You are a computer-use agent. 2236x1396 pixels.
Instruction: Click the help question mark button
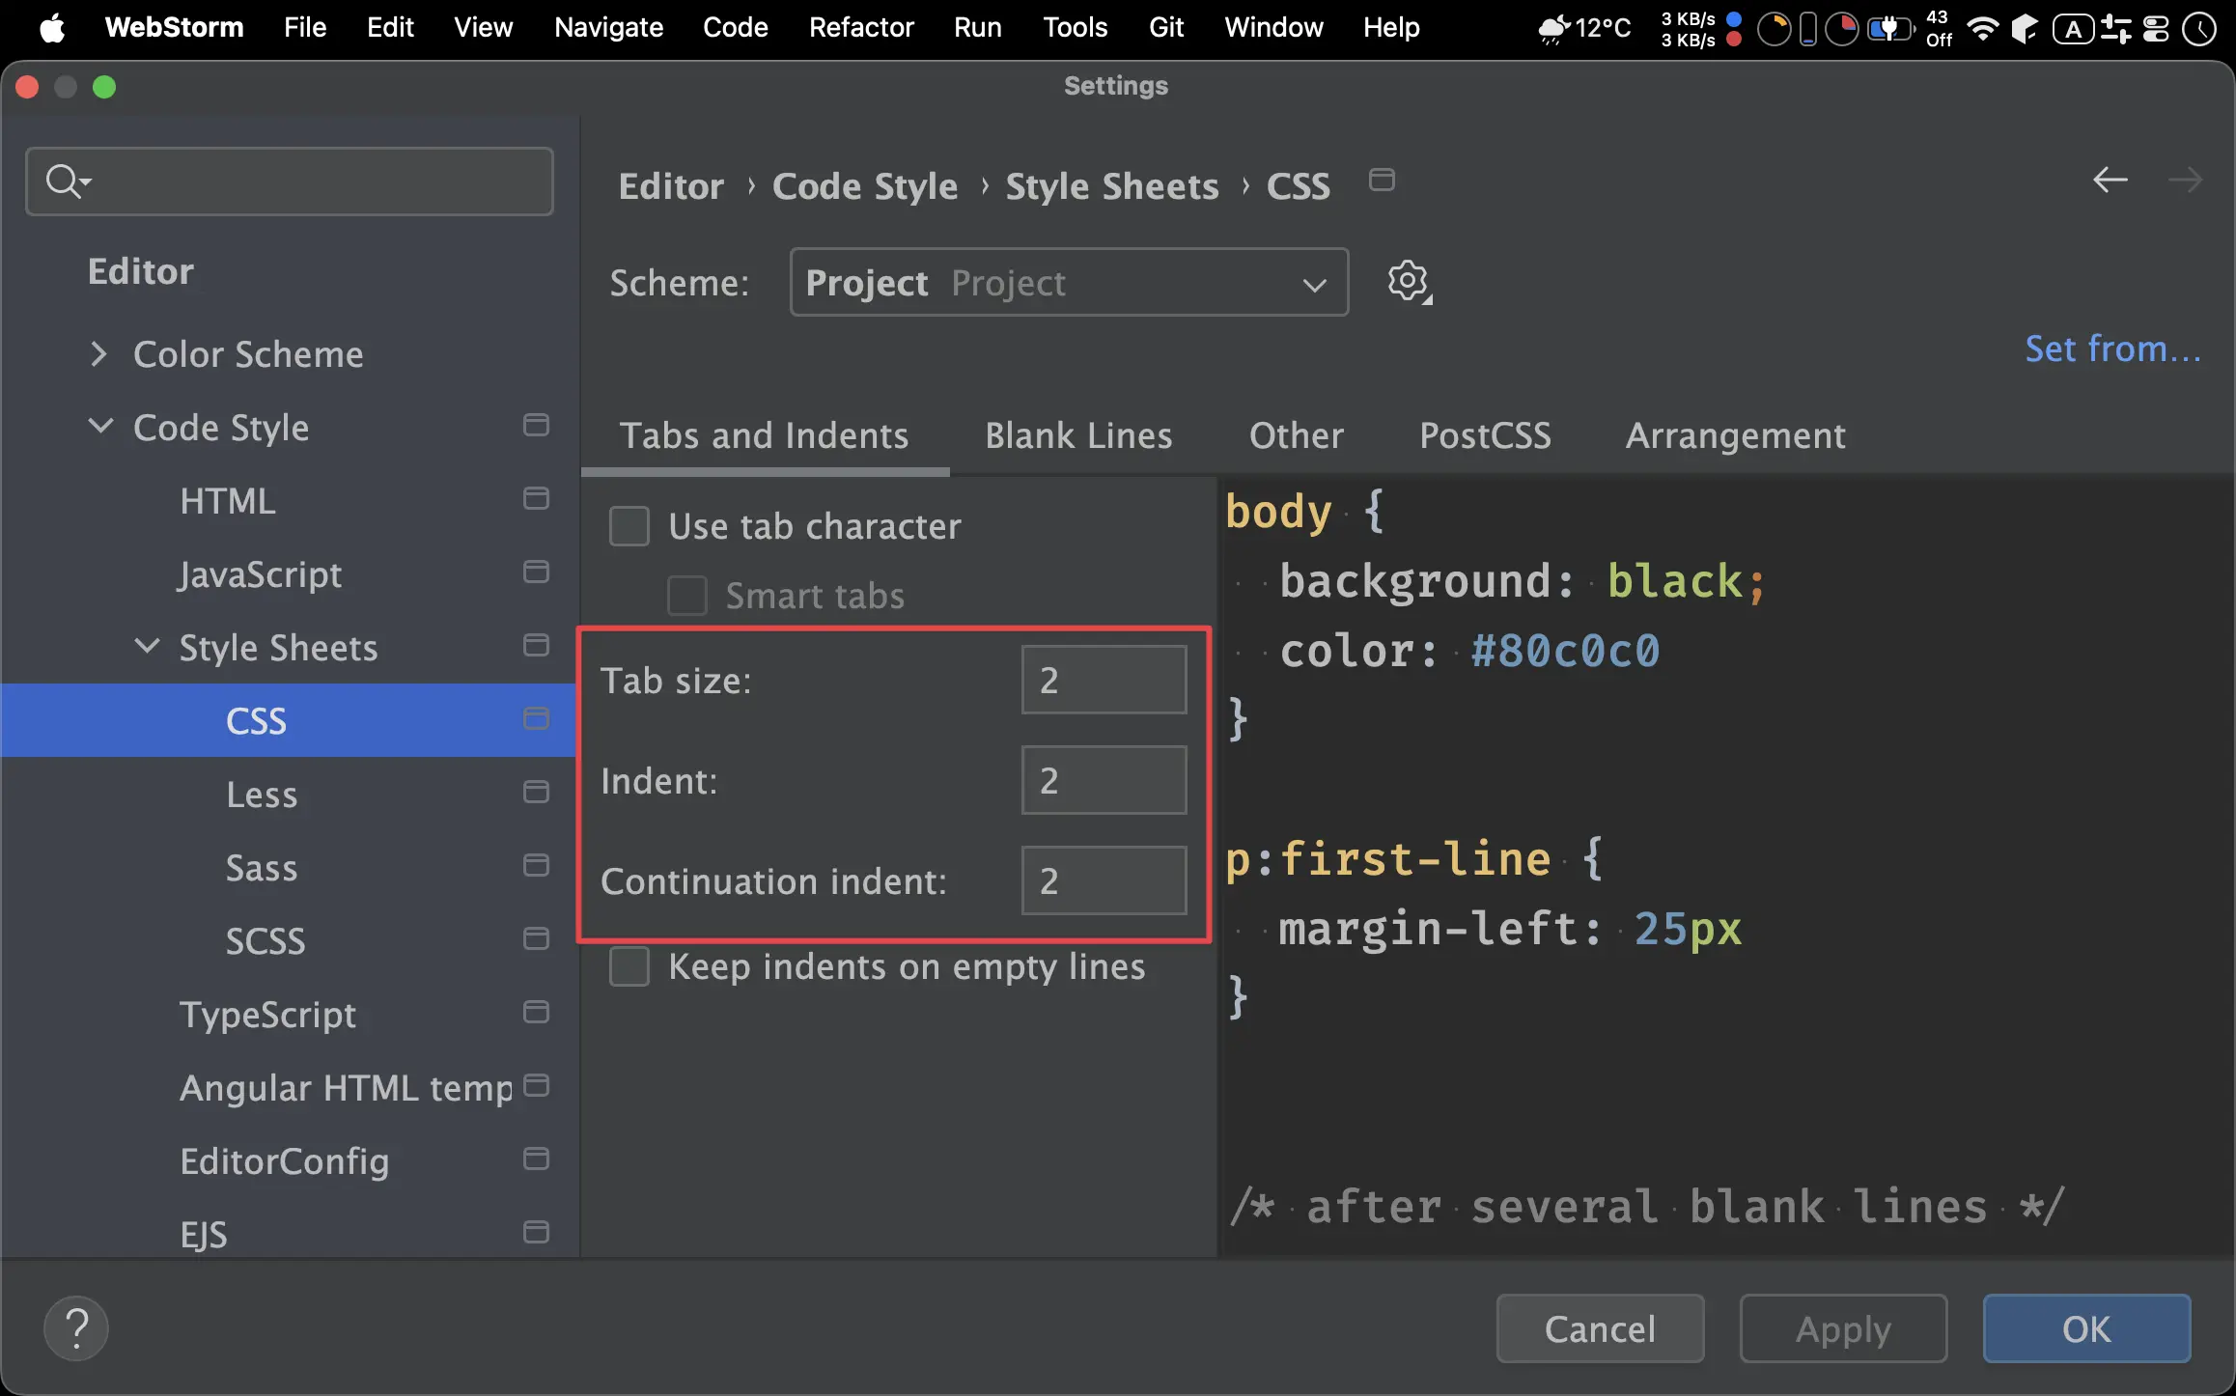76,1328
